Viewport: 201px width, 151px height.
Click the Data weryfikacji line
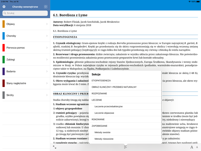click(72, 25)
